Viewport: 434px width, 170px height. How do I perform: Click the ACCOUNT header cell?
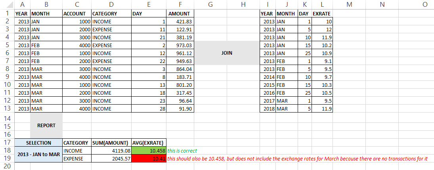tap(77, 13)
